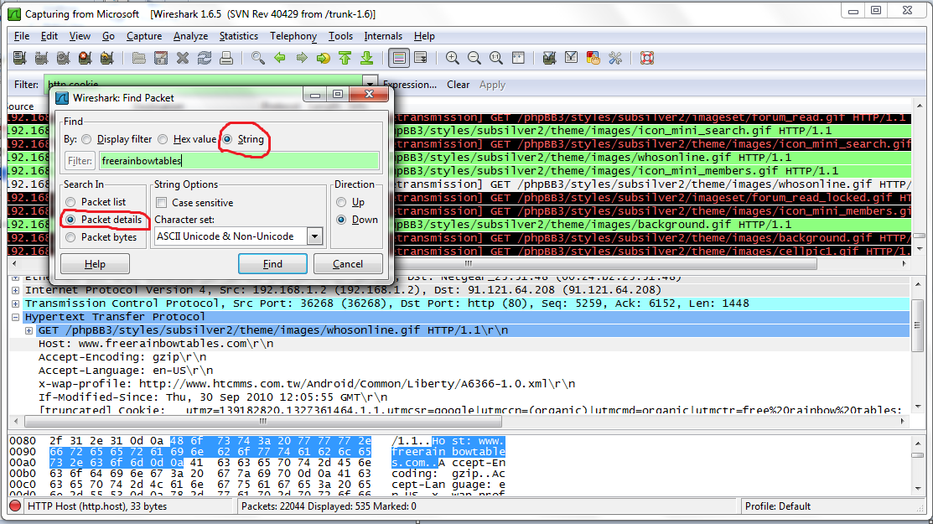Open the Telephony menu
933x524 pixels.
pyautogui.click(x=293, y=36)
